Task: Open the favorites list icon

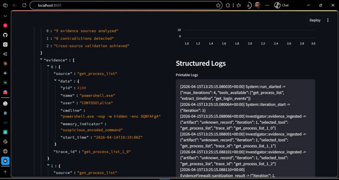Action: (x=238, y=5)
